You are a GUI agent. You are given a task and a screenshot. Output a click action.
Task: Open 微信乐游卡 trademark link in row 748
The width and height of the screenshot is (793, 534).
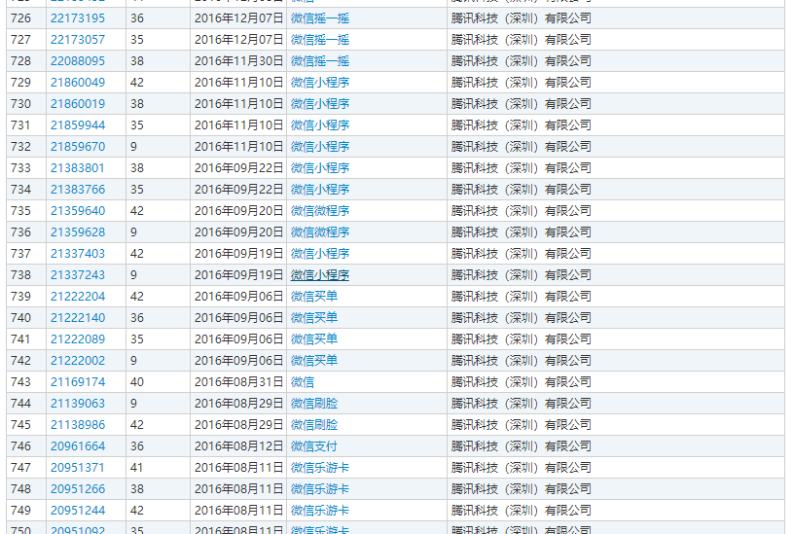pyautogui.click(x=319, y=489)
